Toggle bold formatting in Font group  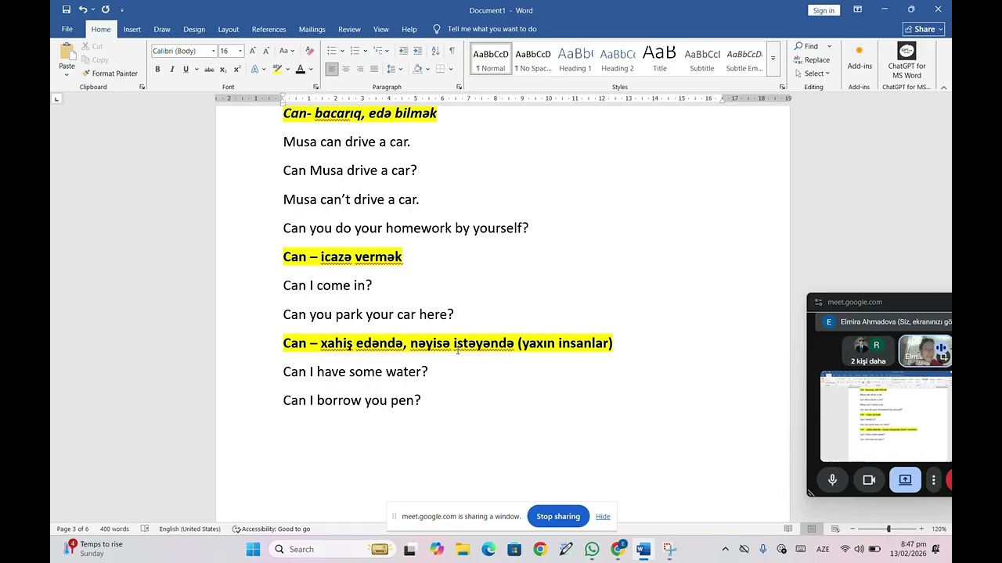157,69
